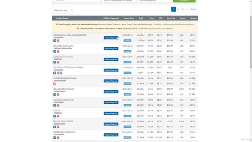Open The Commission Machine product link

(63, 89)
